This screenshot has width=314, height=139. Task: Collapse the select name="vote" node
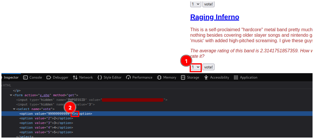[x=14, y=109]
